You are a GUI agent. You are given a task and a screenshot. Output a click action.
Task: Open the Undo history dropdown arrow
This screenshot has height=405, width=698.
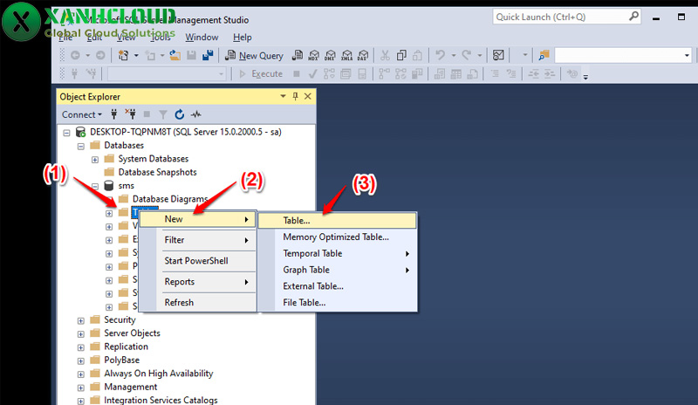pyautogui.click(x=453, y=55)
